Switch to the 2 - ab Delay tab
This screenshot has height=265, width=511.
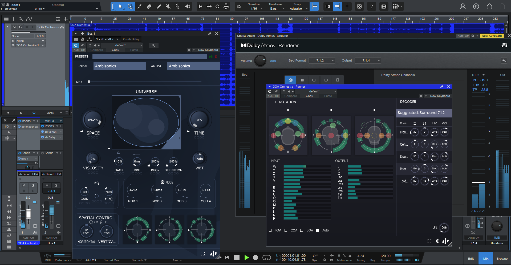(131, 39)
